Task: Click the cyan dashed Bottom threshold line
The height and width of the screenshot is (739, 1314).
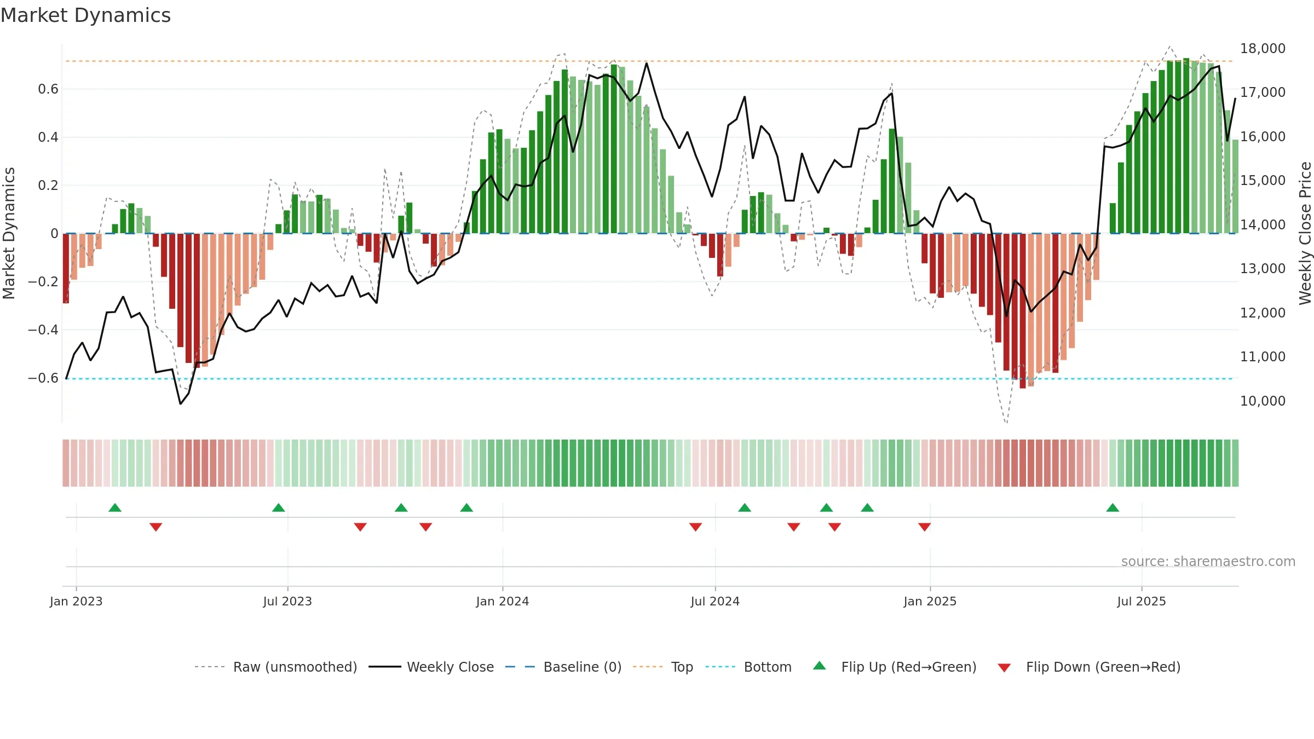Action: [x=650, y=378]
